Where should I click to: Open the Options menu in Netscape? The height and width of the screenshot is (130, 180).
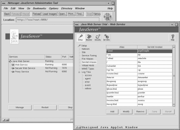click(x=54, y=8)
